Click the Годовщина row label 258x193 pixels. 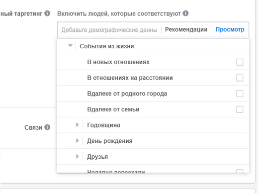[103, 125]
